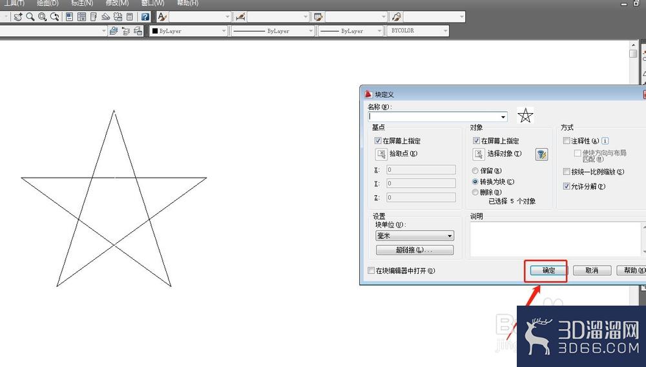This screenshot has width=646, height=367.
Task: Open the 绘图(D) menu
Action: coord(47,3)
